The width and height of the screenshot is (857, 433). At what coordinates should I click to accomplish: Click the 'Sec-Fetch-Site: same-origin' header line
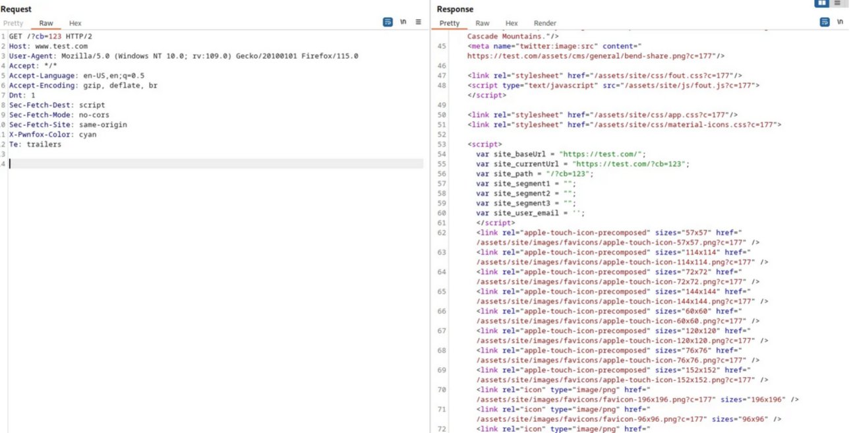click(x=68, y=125)
